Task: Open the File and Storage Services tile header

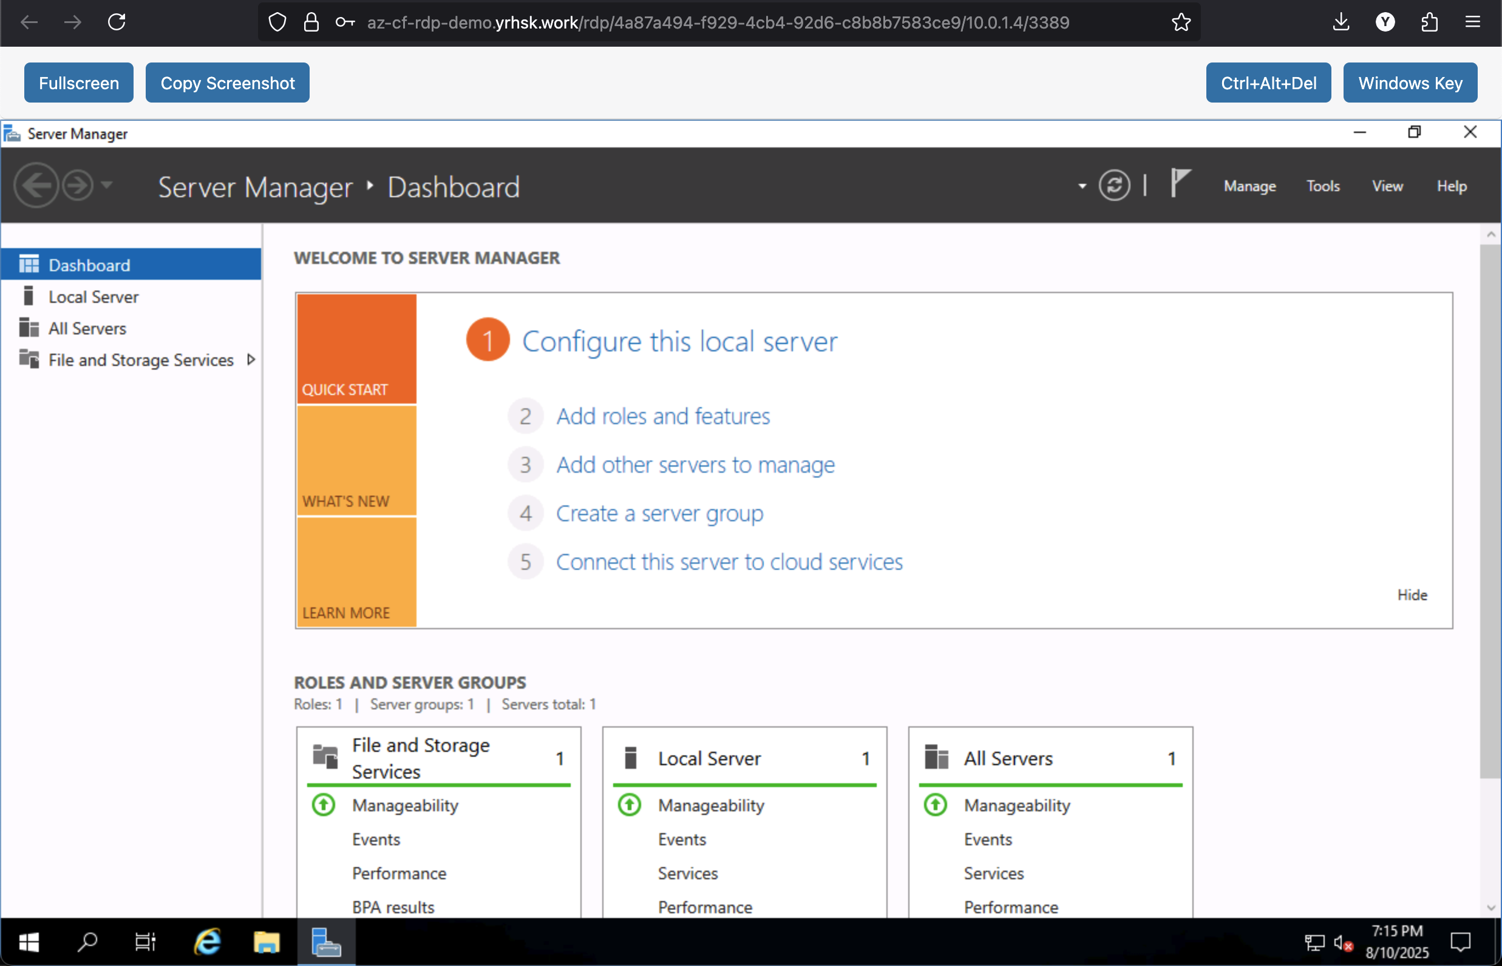Action: pyautogui.click(x=438, y=758)
